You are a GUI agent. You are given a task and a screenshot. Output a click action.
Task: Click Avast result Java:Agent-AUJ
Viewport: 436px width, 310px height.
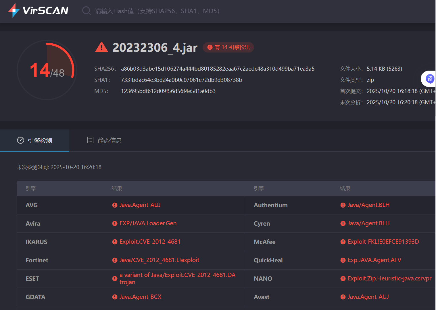tap(368, 297)
